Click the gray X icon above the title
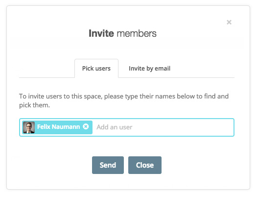Screen dimensions: 257x197 229,22
